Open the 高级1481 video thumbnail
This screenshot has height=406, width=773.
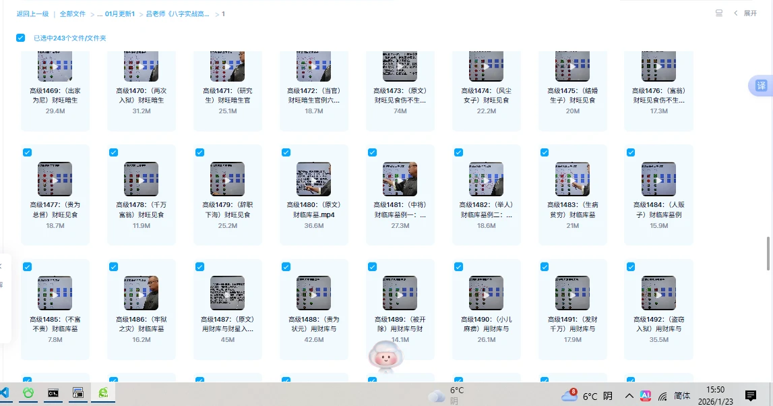pyautogui.click(x=400, y=179)
